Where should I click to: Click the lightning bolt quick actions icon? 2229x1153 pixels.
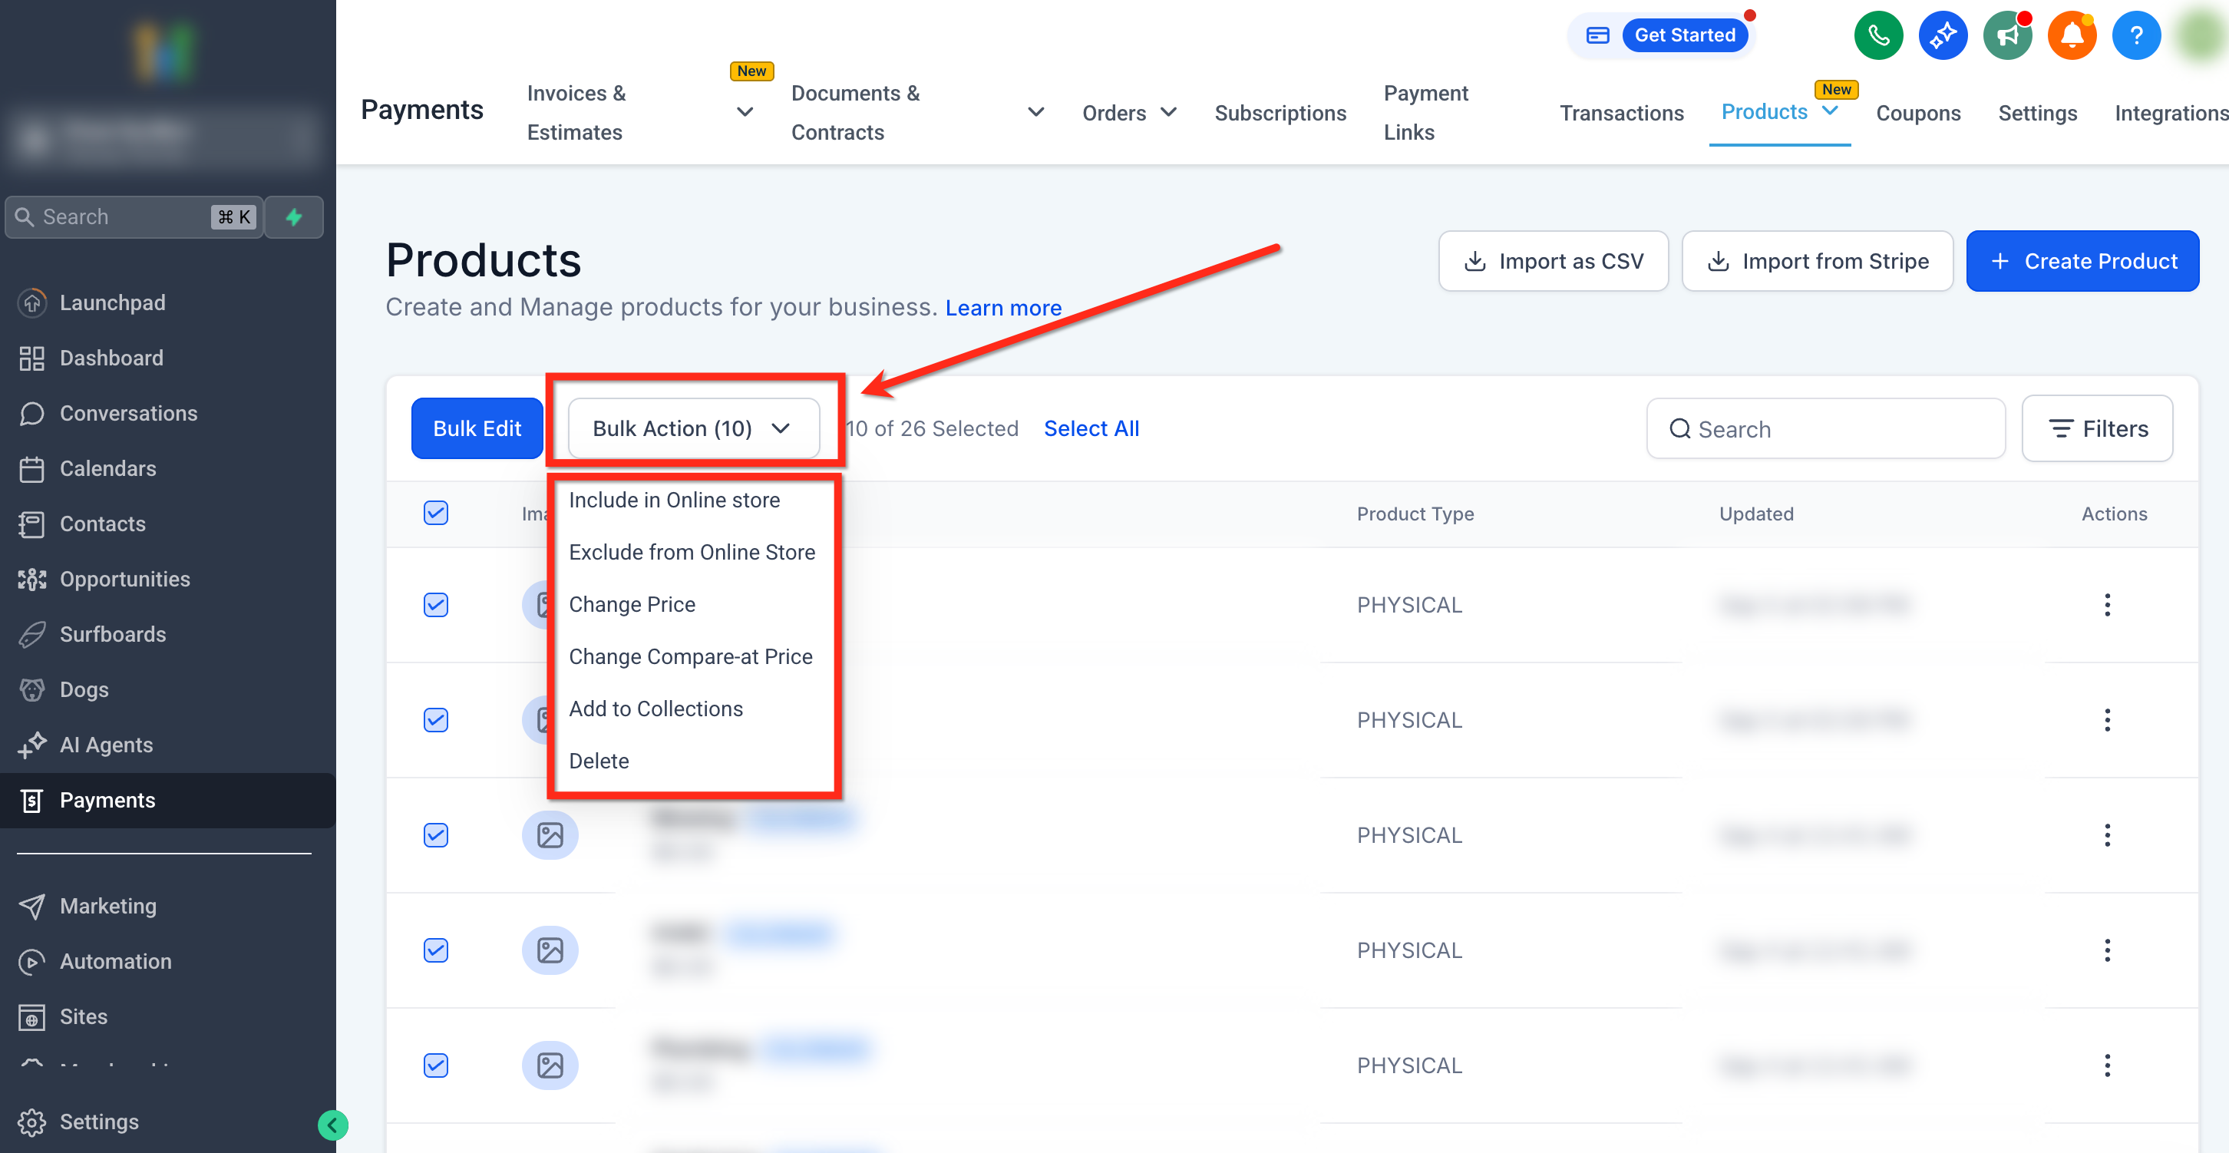(x=294, y=216)
